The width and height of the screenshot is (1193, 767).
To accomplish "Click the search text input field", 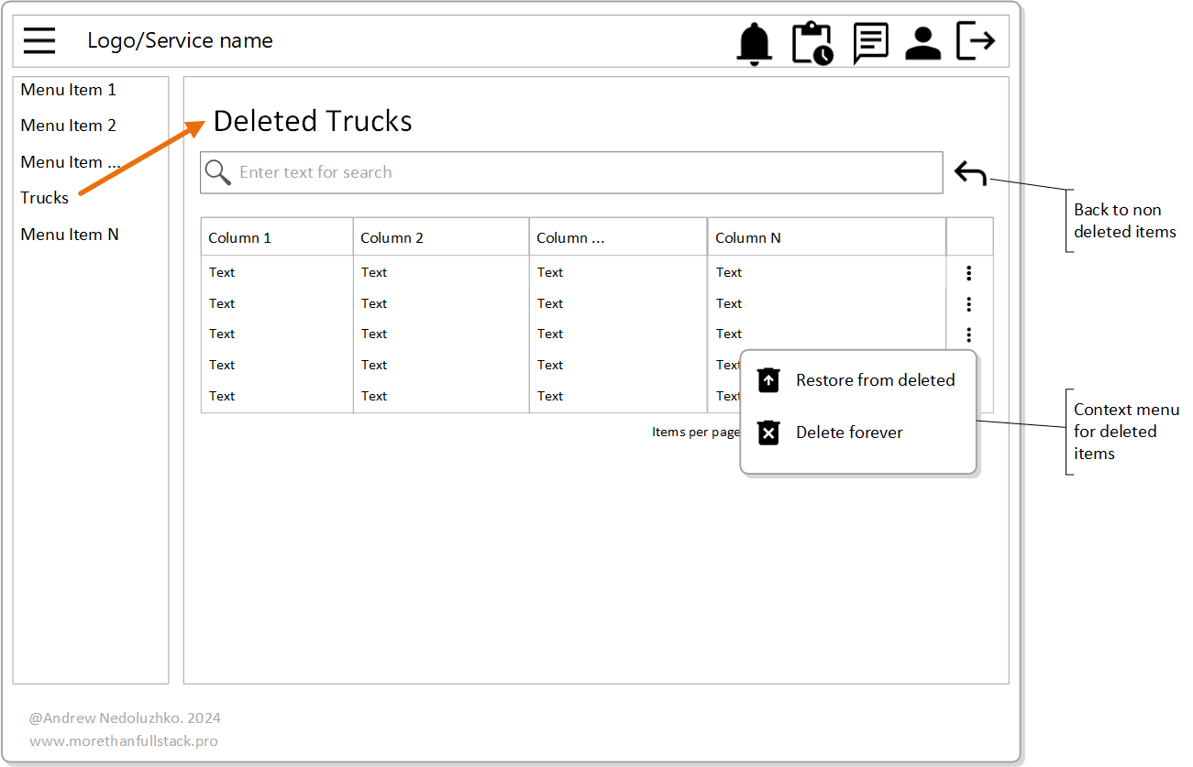I will 587,172.
